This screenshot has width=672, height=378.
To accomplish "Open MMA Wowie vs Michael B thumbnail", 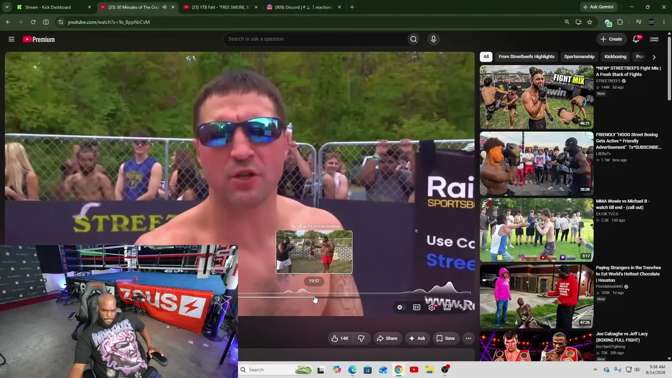I will pos(537,230).
